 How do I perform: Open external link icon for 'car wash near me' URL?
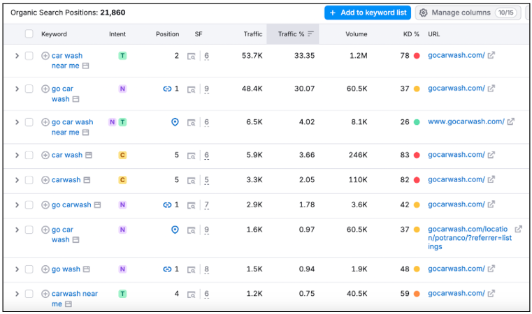click(x=491, y=56)
